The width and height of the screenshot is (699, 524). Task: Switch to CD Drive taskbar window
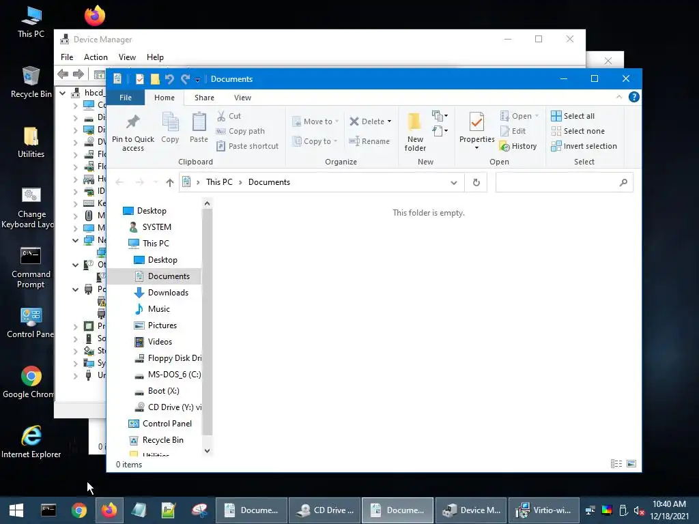coord(324,510)
